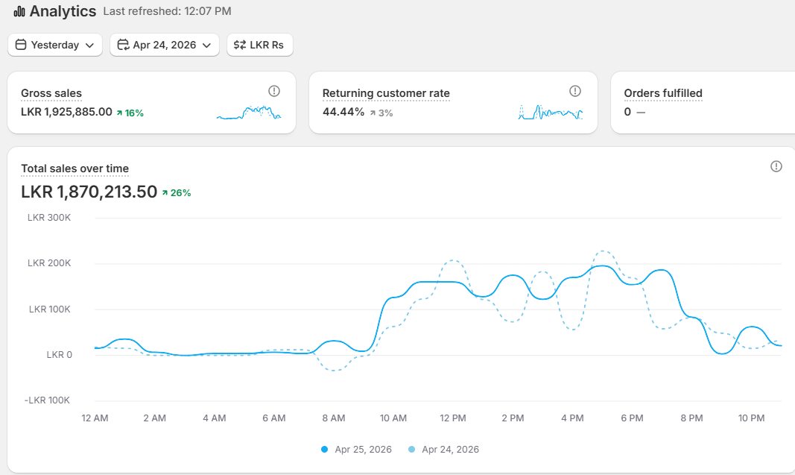Click the info icon on Returning customer rate card
This screenshot has width=795, height=475.
[x=575, y=91]
